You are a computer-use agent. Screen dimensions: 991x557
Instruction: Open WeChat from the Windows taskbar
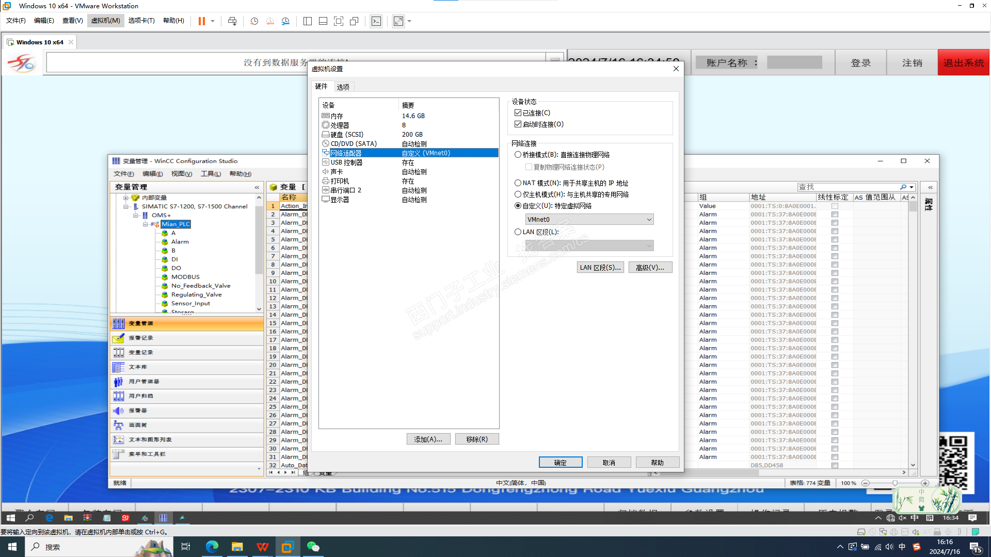tap(313, 547)
